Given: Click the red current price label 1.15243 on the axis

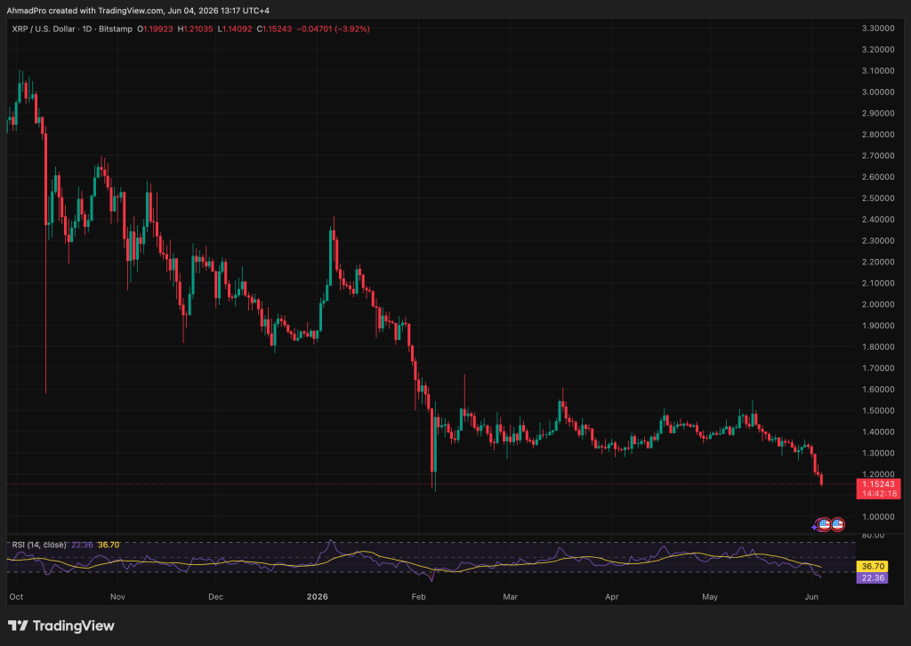Looking at the screenshot, I should click(x=878, y=484).
